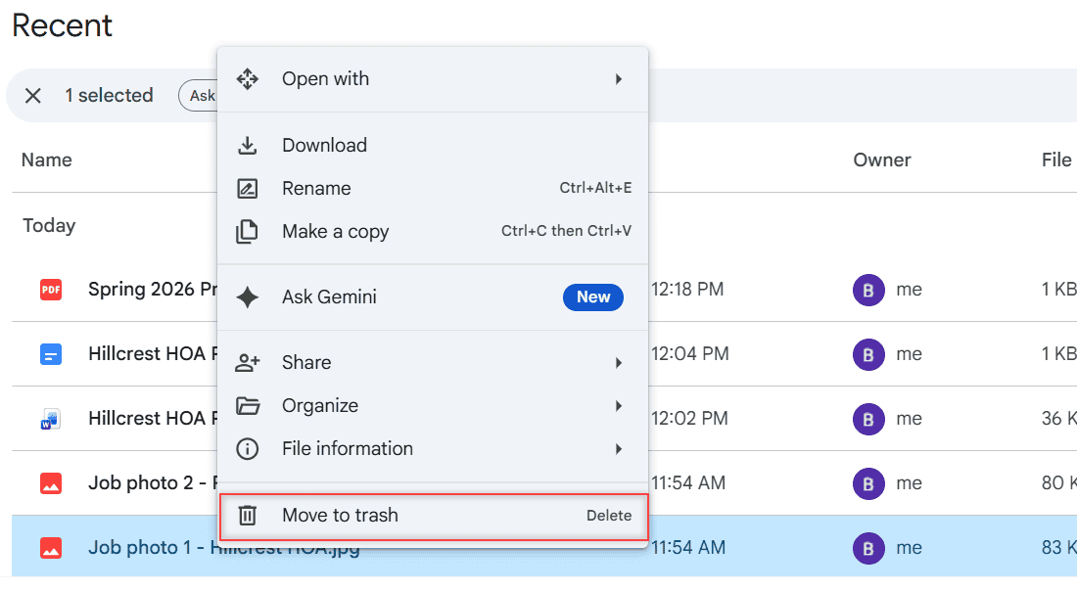Click owner avatar in Job photo 1 row
Image resolution: width=1077 pixels, height=592 pixels.
(x=868, y=548)
